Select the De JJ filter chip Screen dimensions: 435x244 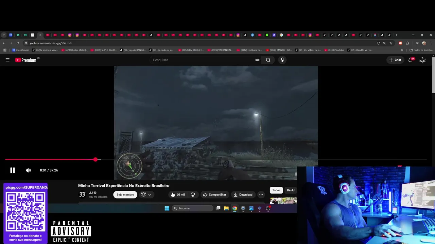(x=291, y=190)
